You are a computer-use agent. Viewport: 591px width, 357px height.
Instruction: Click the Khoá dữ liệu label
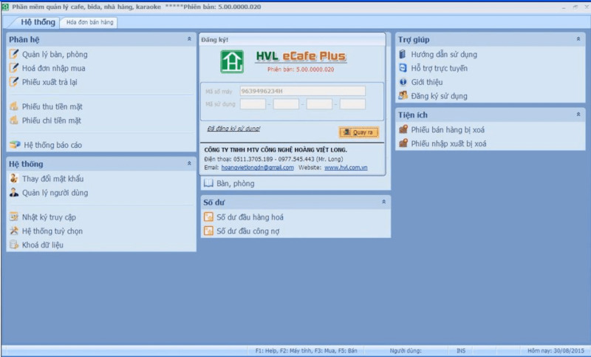click(x=43, y=245)
